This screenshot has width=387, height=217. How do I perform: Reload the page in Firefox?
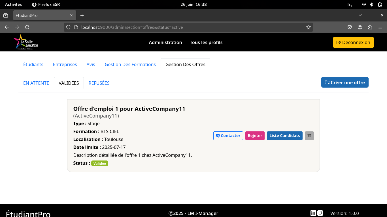pyautogui.click(x=27, y=27)
